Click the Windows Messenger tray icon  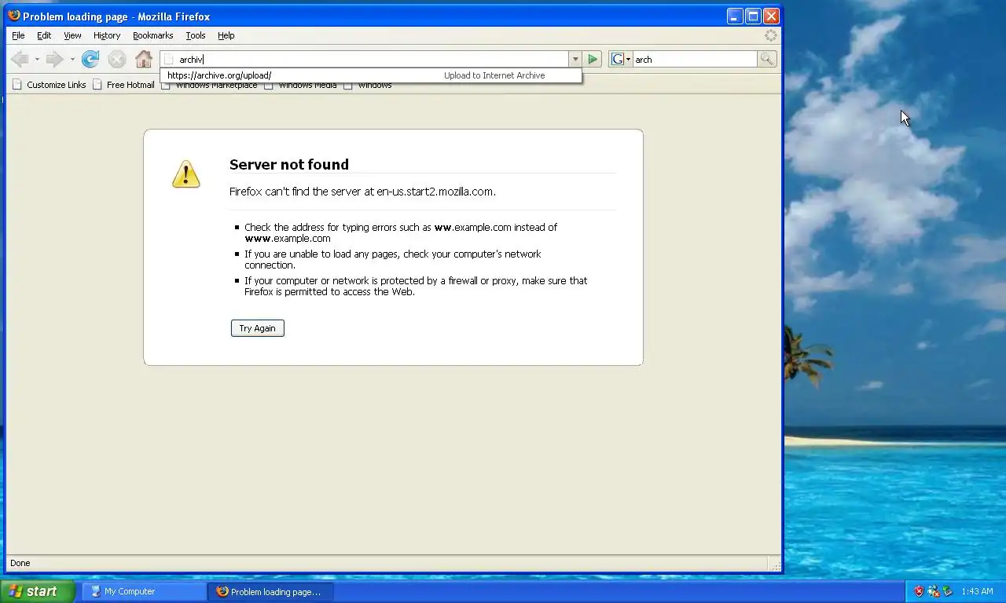pyautogui.click(x=934, y=591)
